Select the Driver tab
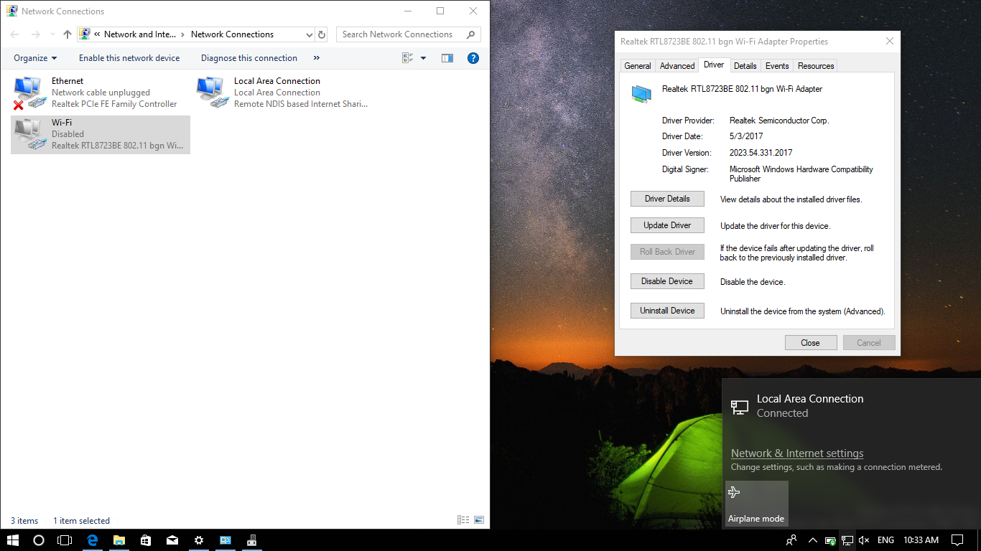Screen dimensions: 981x551 pos(714,65)
